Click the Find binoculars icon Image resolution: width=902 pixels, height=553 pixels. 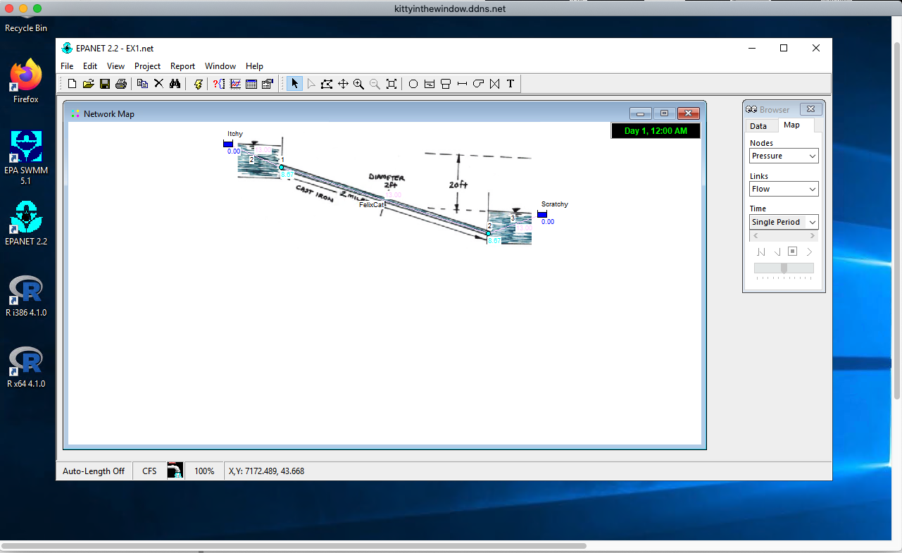[175, 84]
